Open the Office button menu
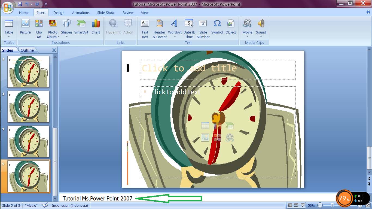372x213 pixels. tap(7, 7)
